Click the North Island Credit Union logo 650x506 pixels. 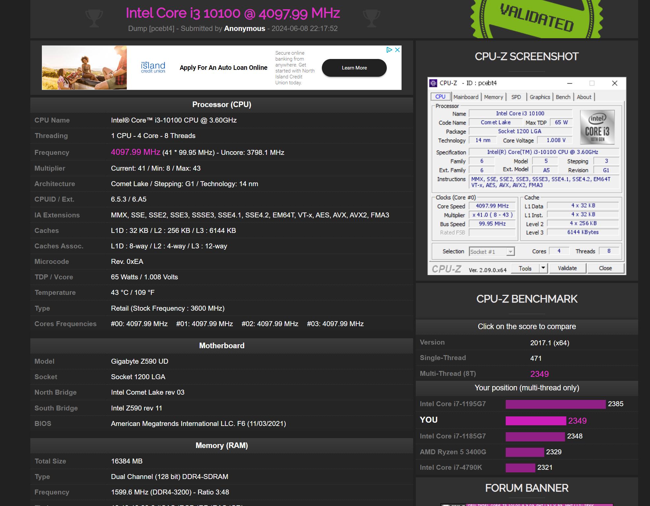coord(153,67)
